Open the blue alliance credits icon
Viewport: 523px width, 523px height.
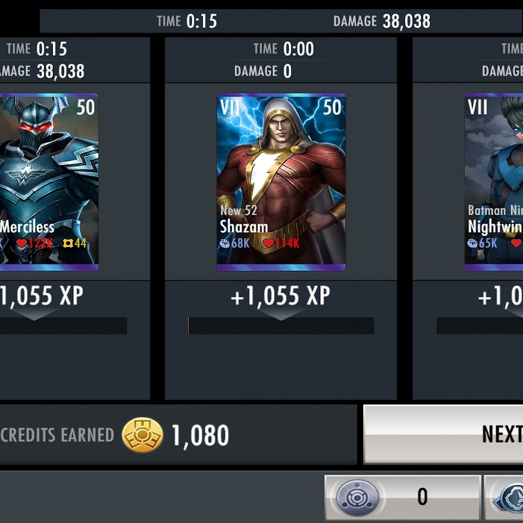click(x=510, y=499)
